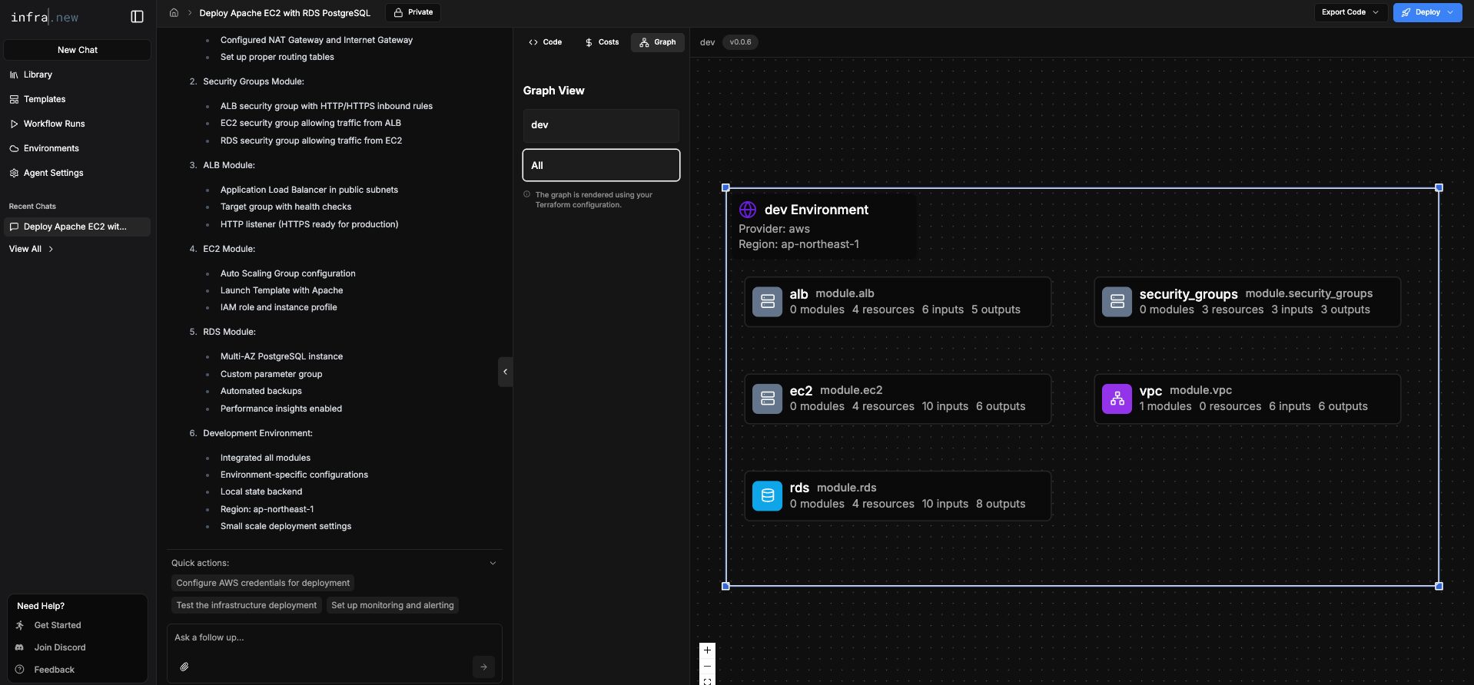This screenshot has height=685, width=1474.
Task: Start a New Chat
Action: 77,50
